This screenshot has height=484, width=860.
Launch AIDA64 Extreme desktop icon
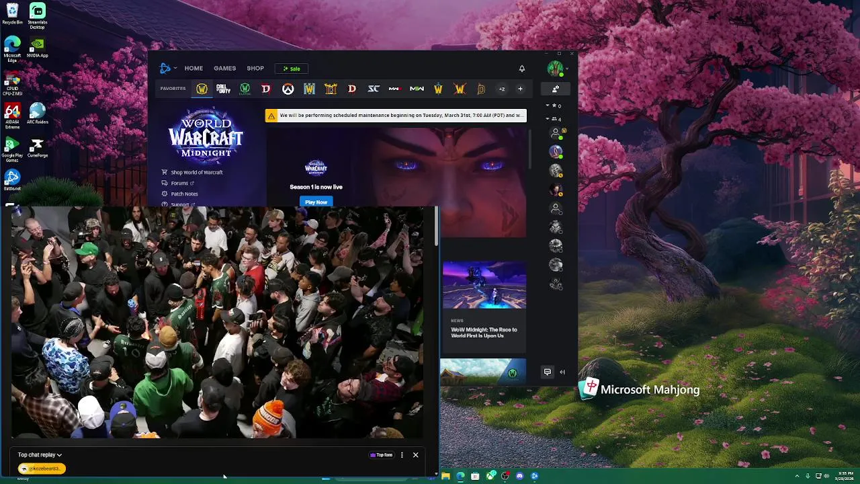[12, 116]
